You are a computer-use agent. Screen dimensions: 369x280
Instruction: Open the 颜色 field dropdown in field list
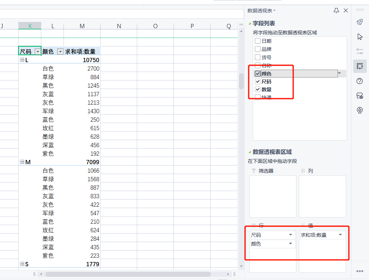[x=339, y=73]
